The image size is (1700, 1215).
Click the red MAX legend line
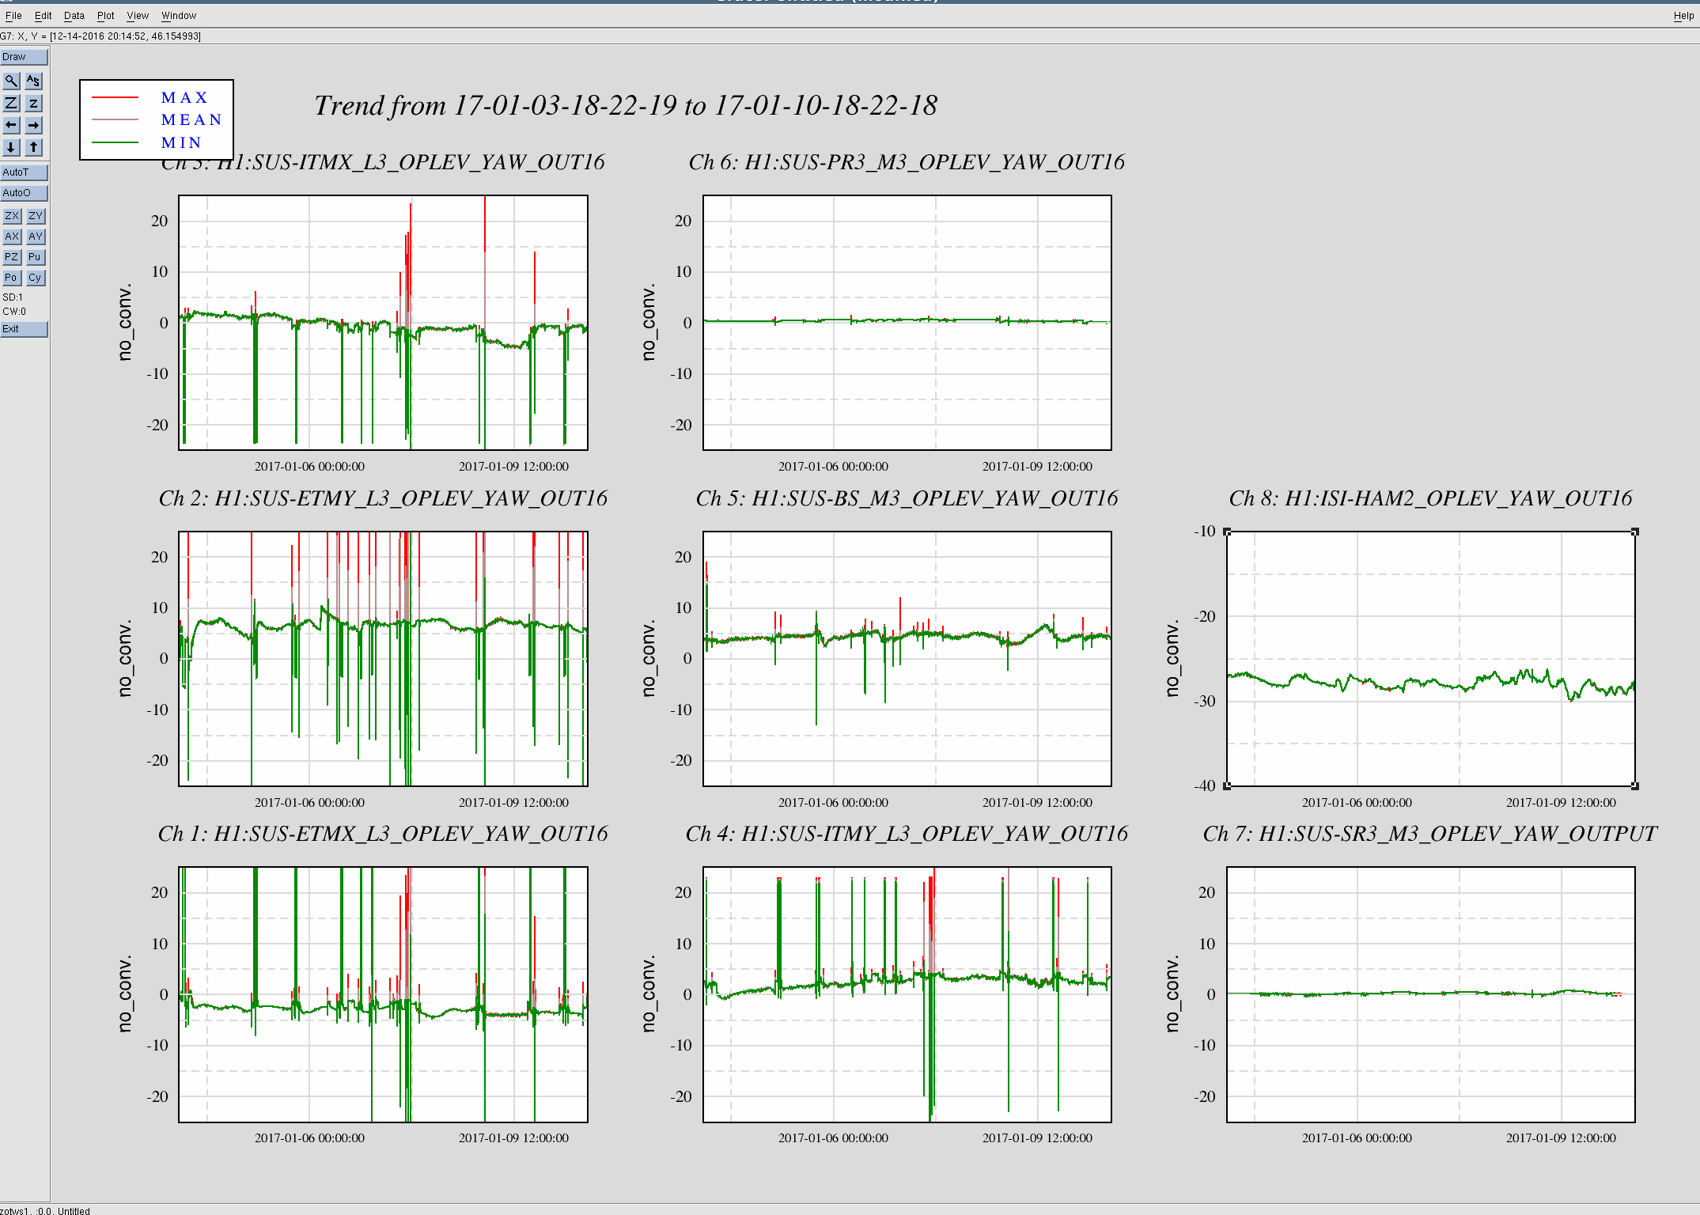click(x=115, y=97)
